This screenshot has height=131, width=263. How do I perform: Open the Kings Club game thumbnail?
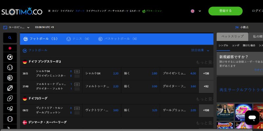225,112
